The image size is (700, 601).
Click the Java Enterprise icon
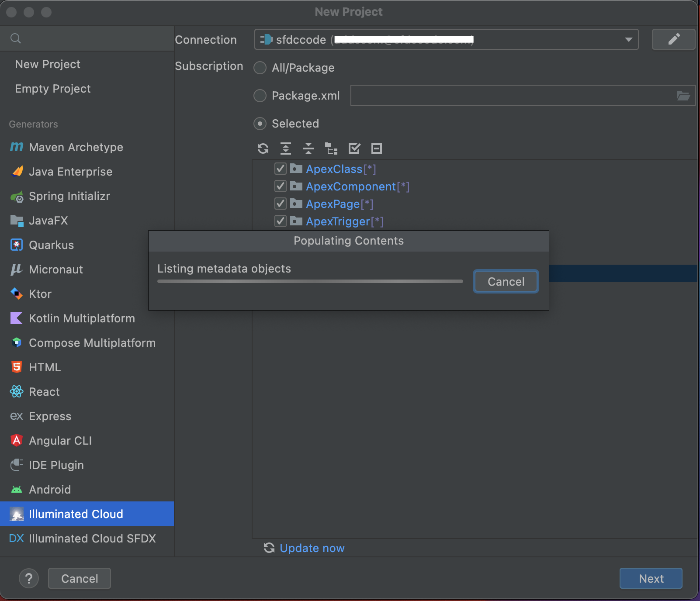pyautogui.click(x=17, y=172)
